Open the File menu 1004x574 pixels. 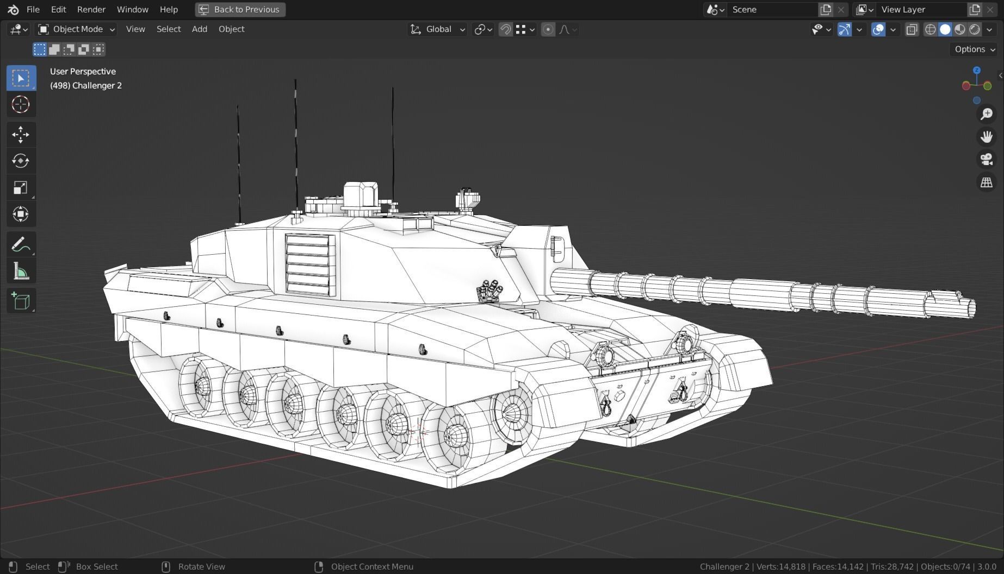pos(33,9)
